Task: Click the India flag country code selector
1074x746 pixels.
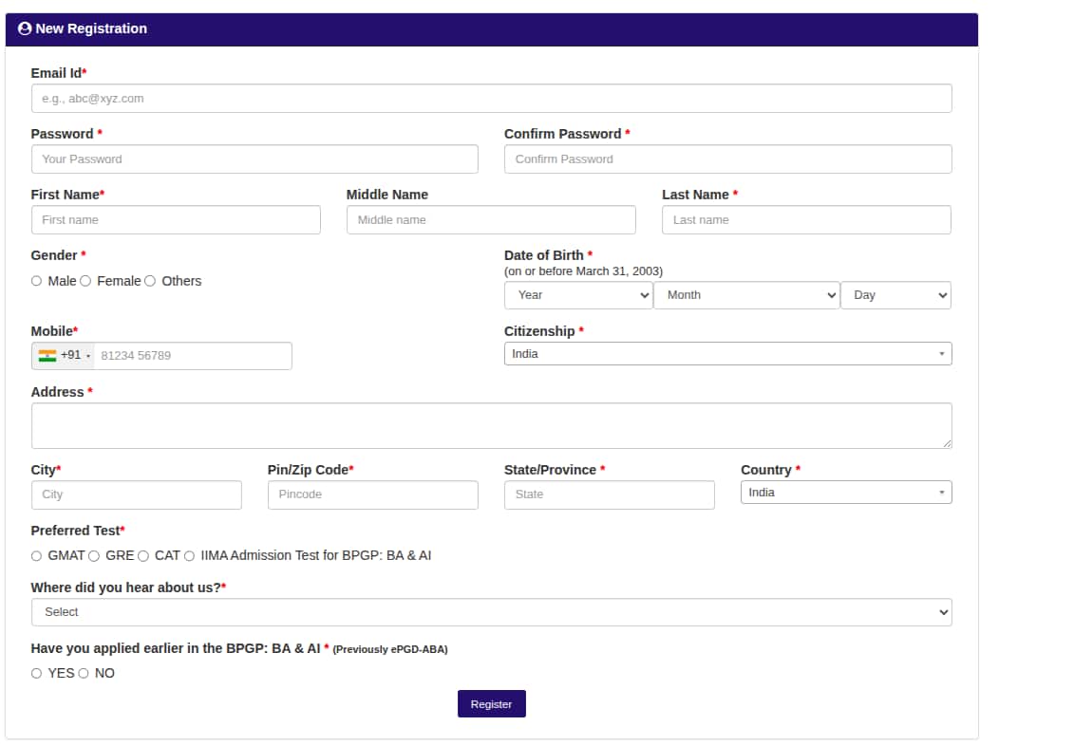Action: [x=63, y=356]
